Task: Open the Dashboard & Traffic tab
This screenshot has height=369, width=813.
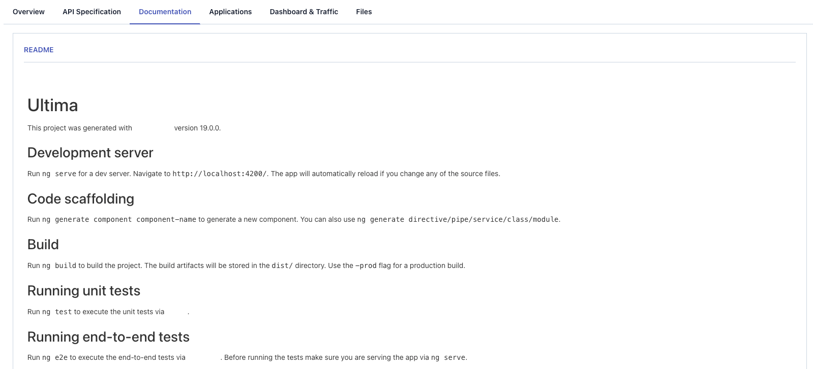Action: coord(304,12)
